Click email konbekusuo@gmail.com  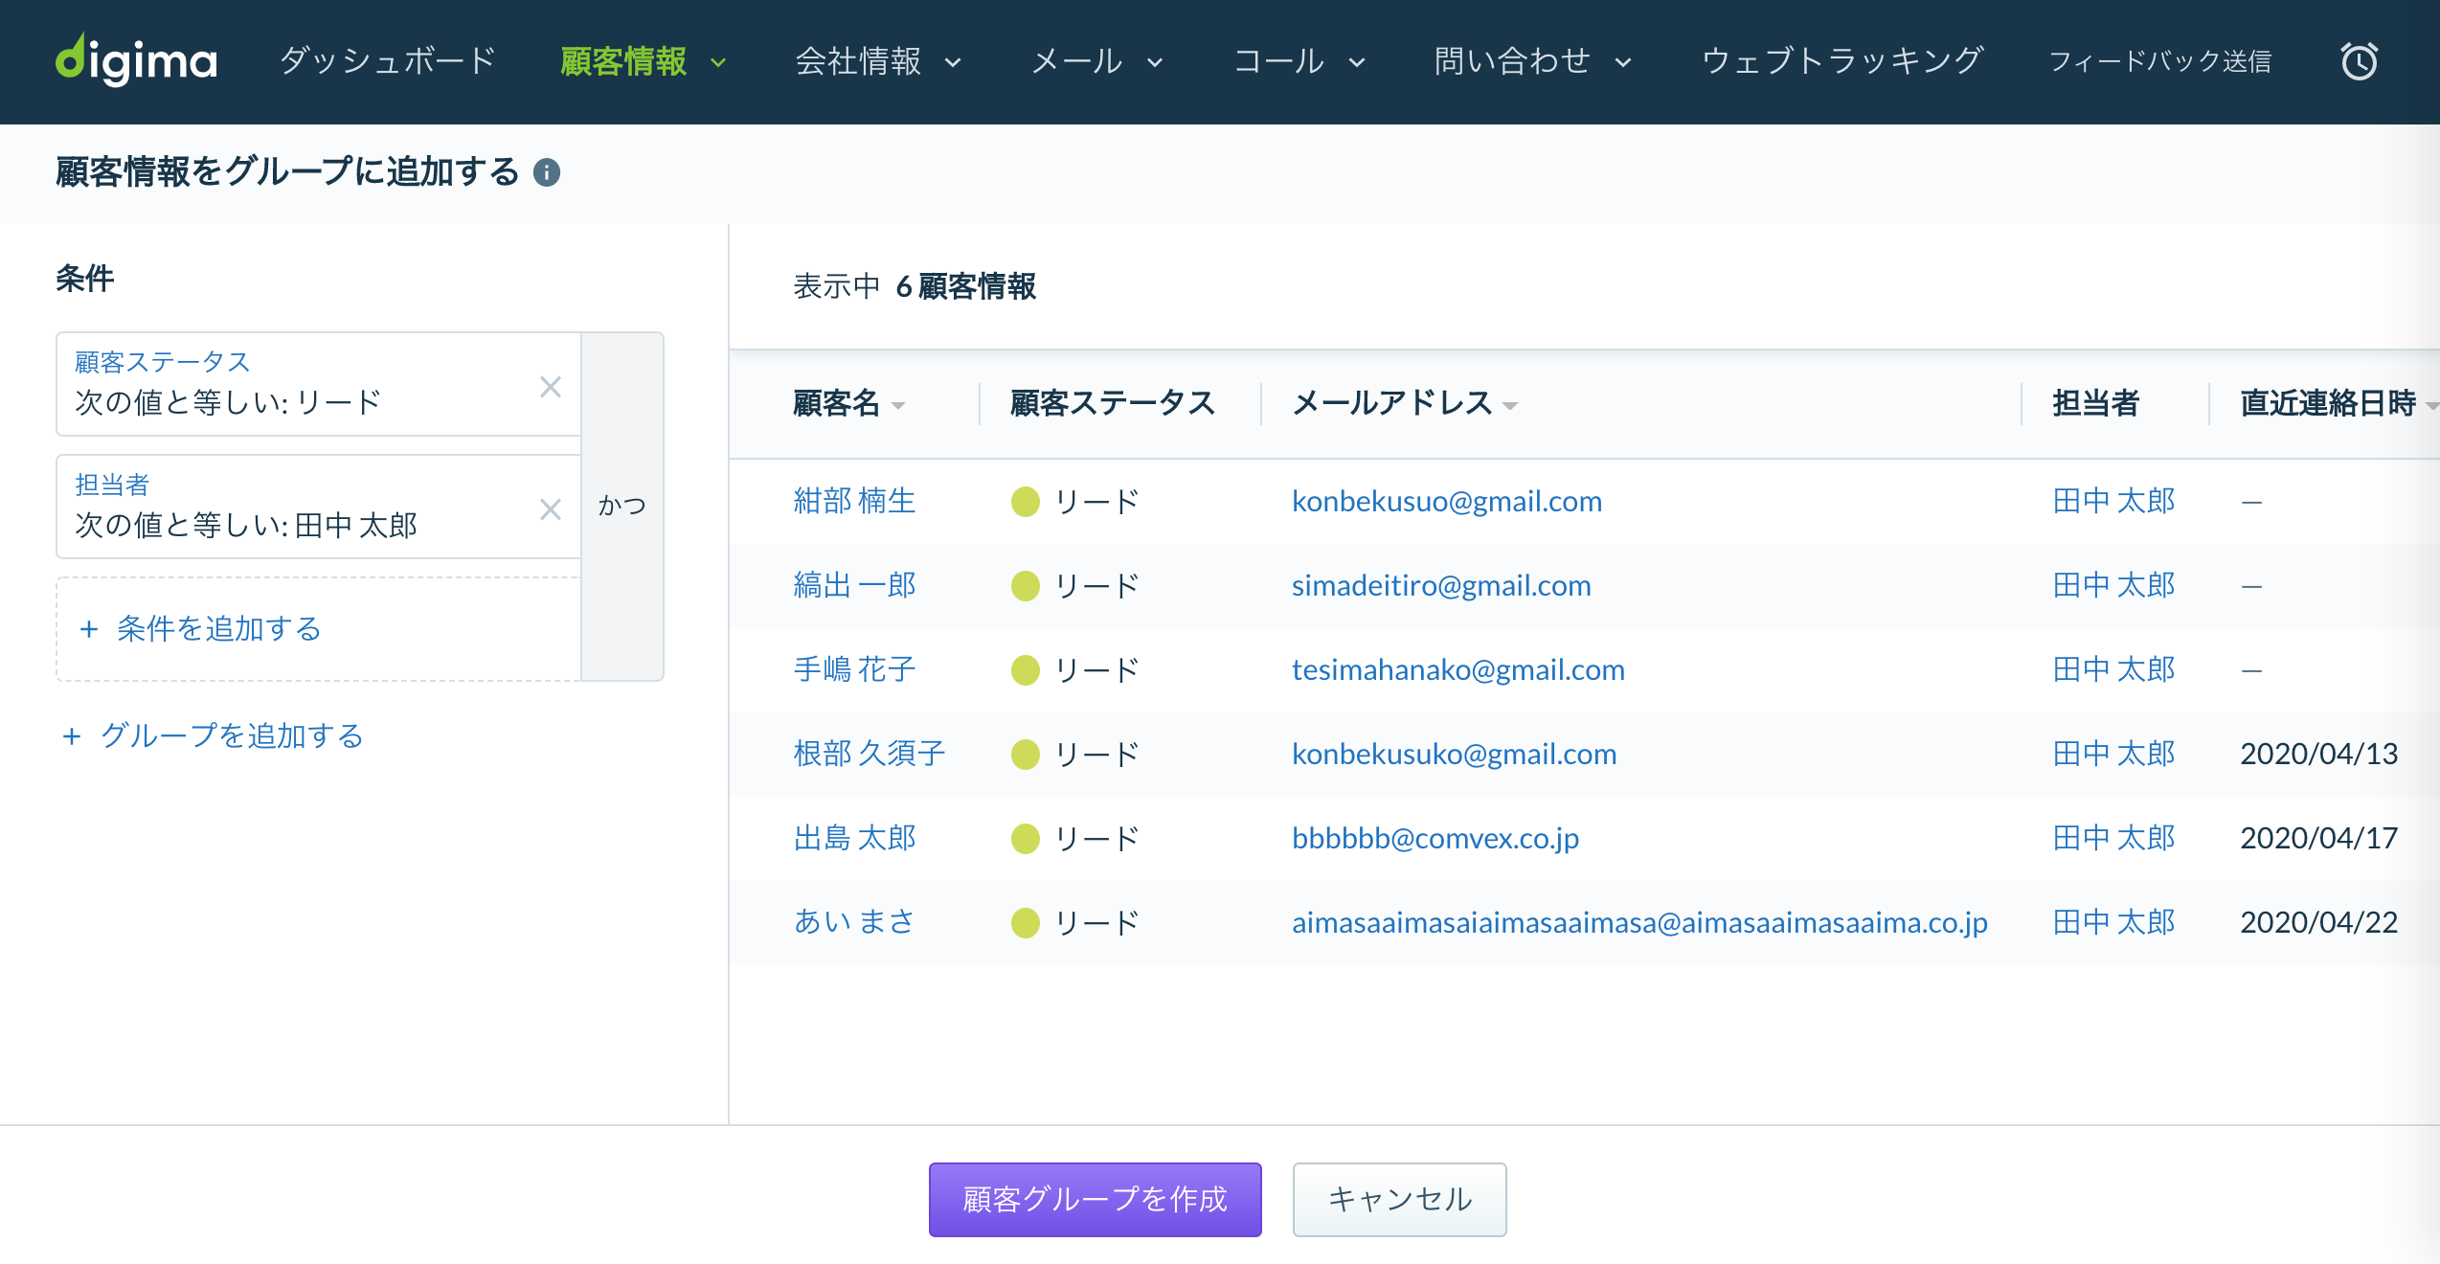[x=1447, y=501]
